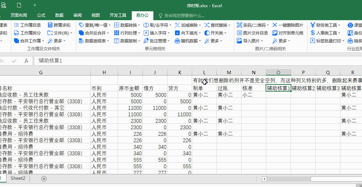Open 批注管理 menu

(156, 41)
